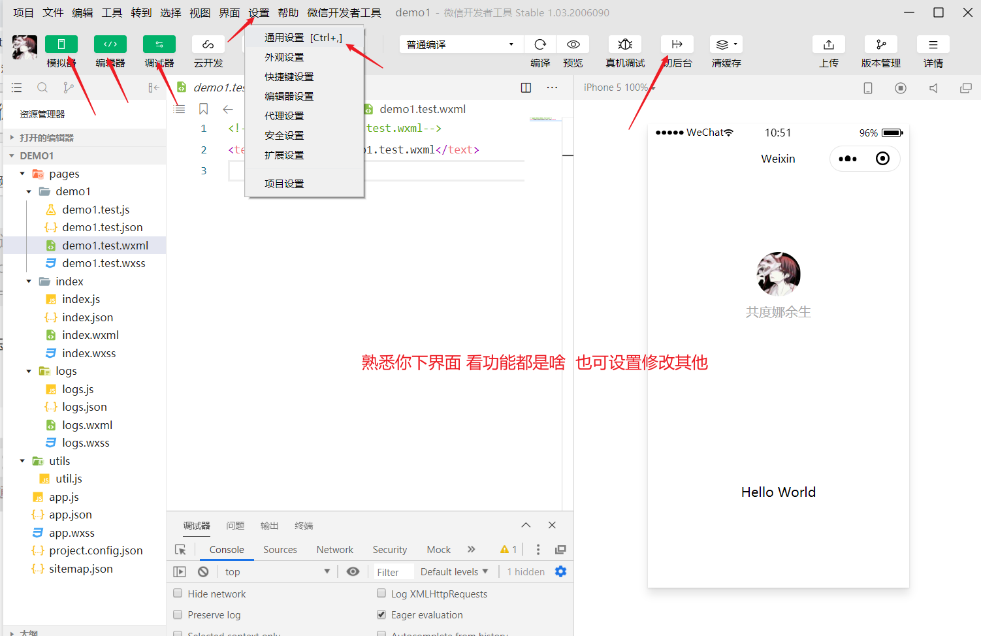Click the bookmark icon in editor breadcrumb

click(x=204, y=109)
